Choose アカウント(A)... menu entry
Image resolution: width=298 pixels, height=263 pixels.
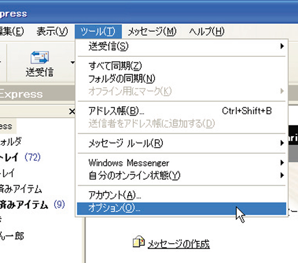coord(182,195)
